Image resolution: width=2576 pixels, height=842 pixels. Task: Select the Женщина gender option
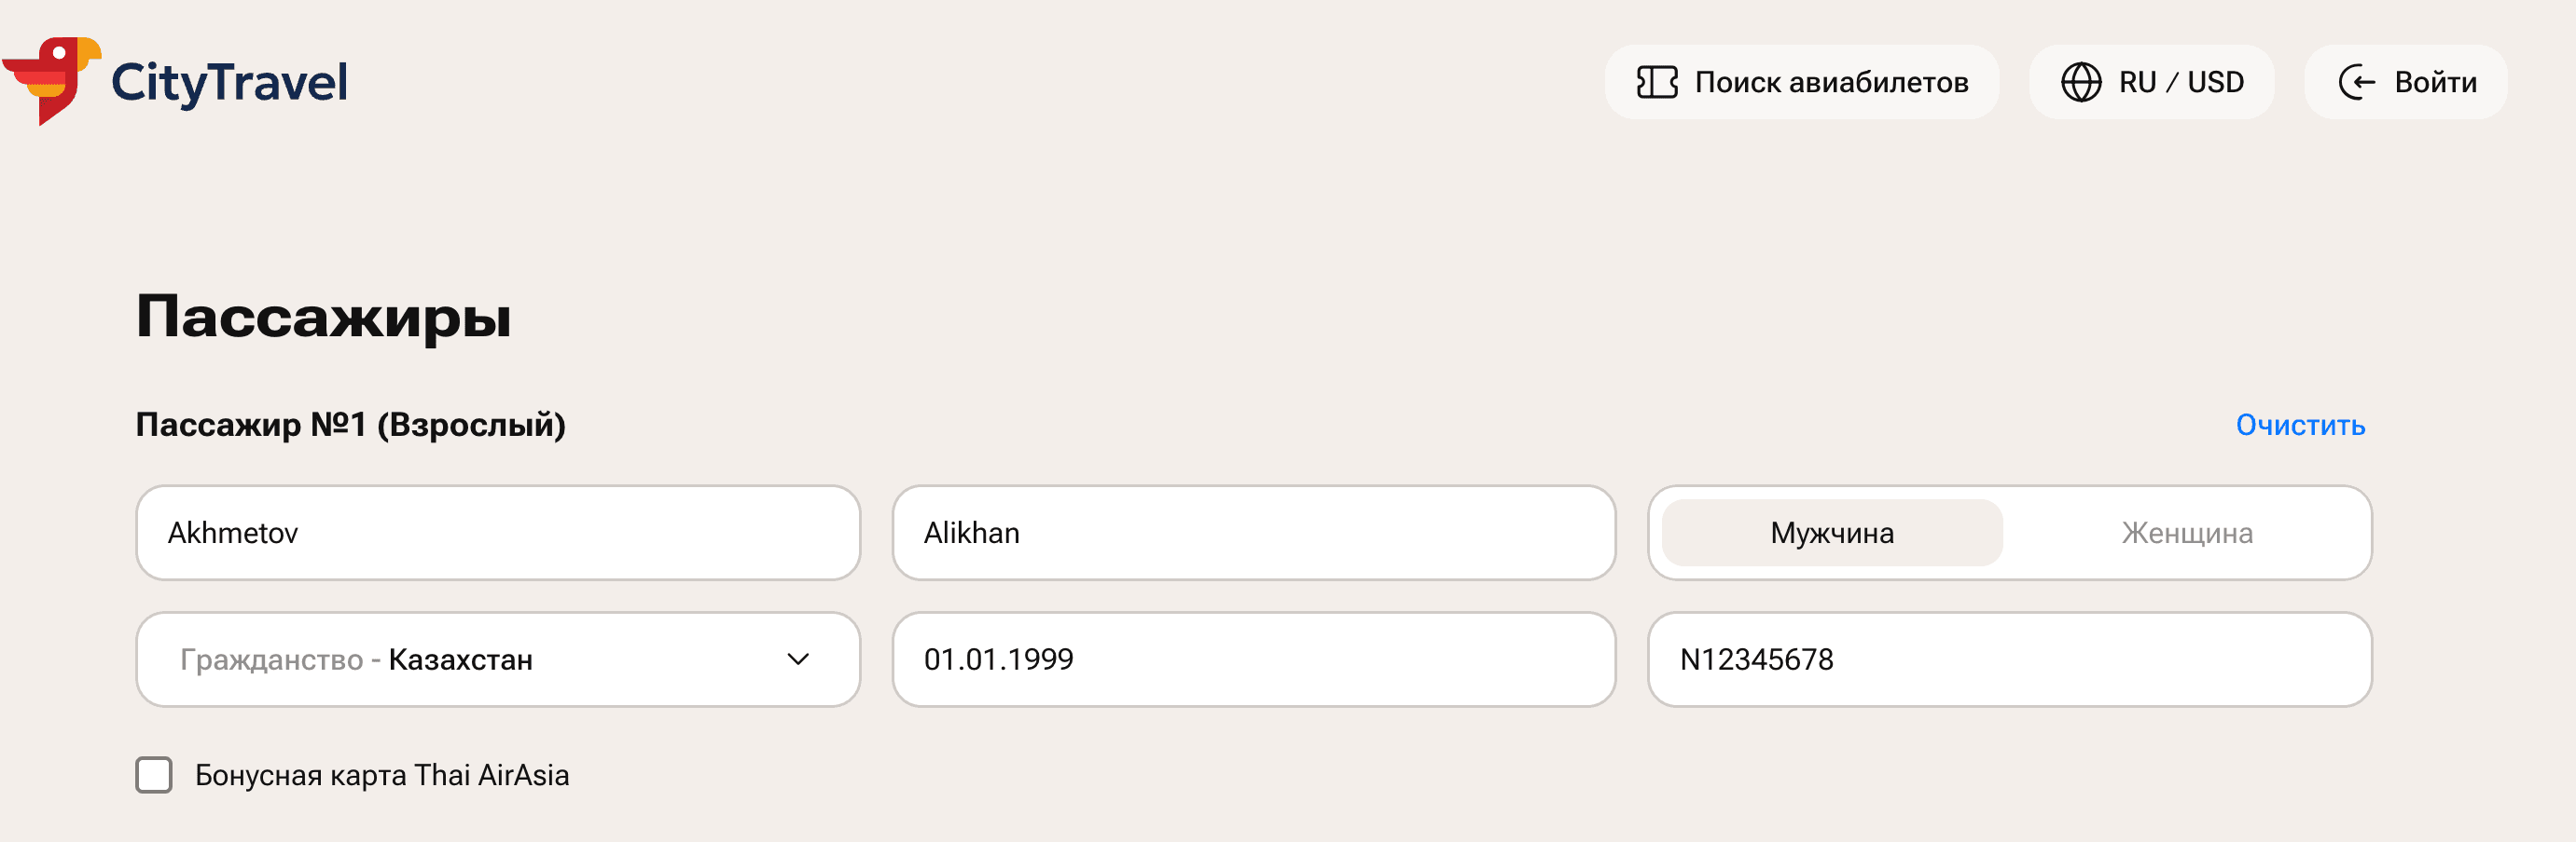2186,534
